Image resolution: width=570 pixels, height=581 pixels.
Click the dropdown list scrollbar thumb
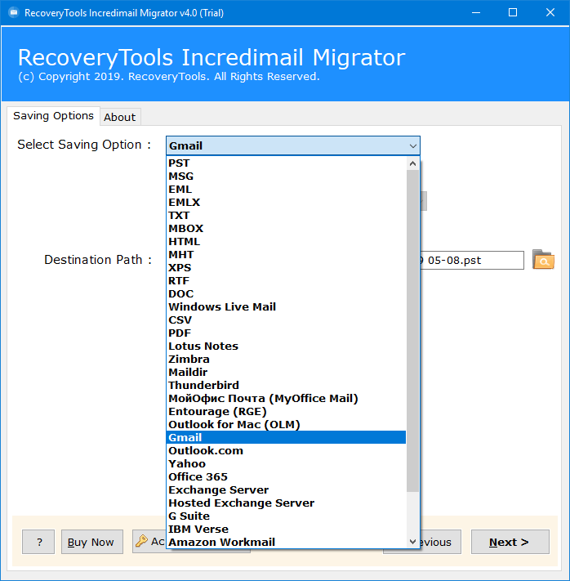[x=412, y=331]
